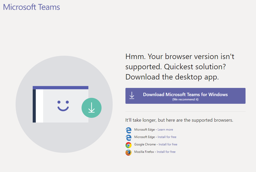Click the download arrow icon in purple button
This screenshot has height=172, width=256.
tap(132, 95)
